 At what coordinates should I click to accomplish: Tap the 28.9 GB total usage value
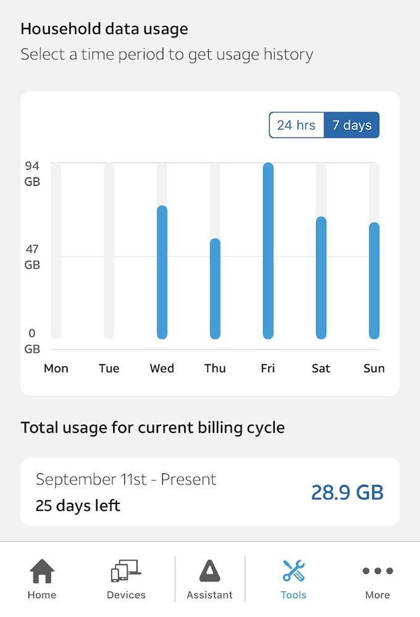[x=347, y=492]
